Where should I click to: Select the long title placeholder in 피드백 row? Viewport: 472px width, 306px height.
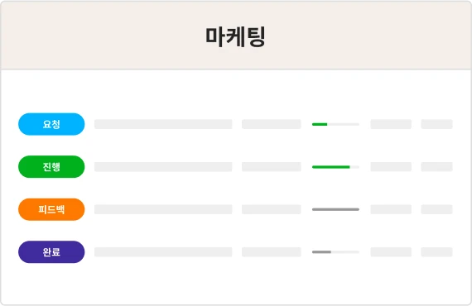coord(163,209)
